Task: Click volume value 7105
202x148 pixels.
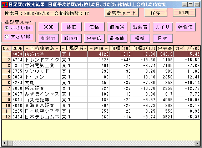Action: [165, 66]
